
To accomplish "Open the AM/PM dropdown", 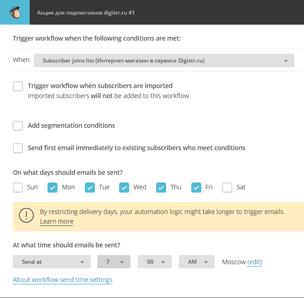I will (196, 262).
